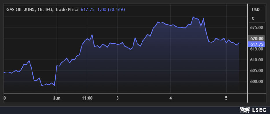Click the 620.00 highlighted price axis label

[256, 38]
